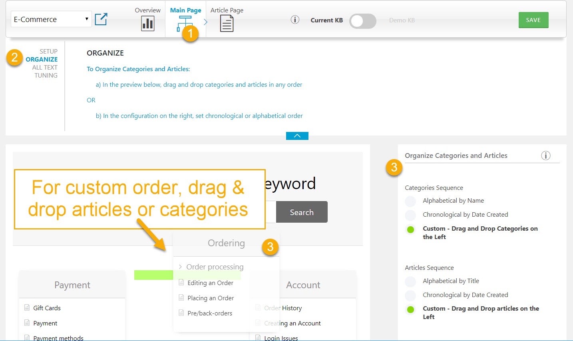Click the Search button in preview
573x341 pixels.
302,212
